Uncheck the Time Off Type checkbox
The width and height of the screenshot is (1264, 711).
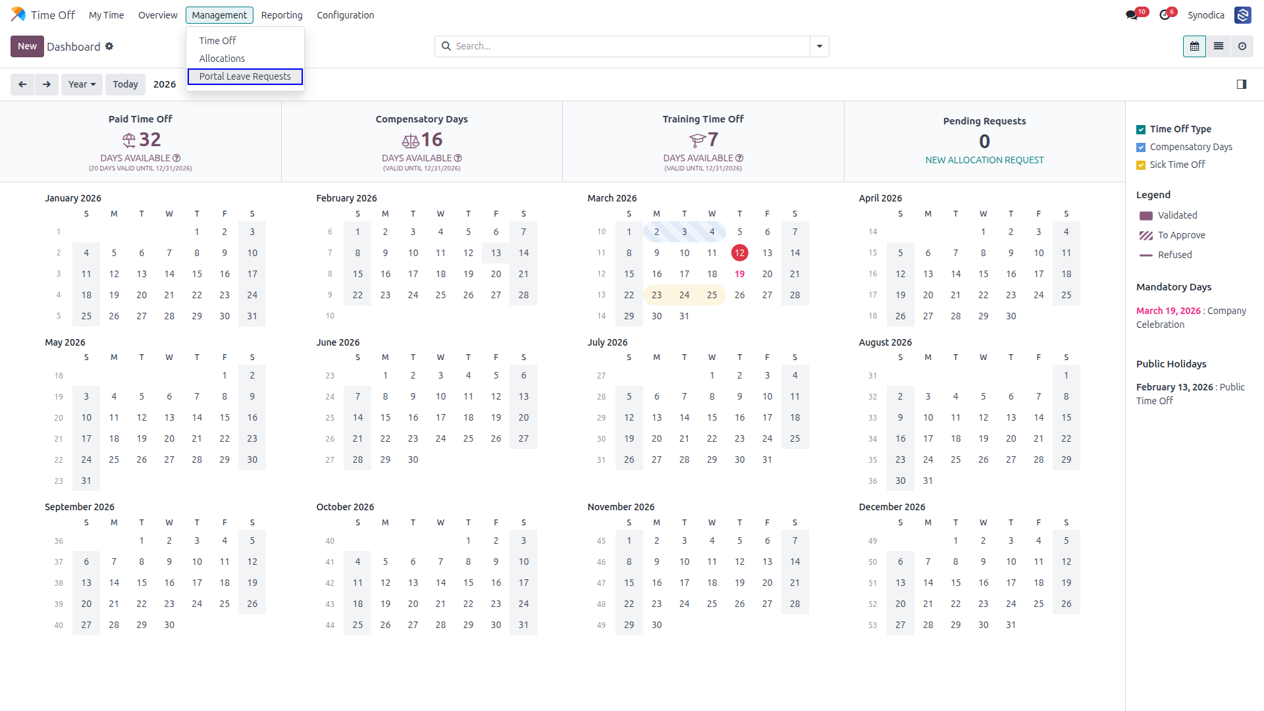(1141, 130)
